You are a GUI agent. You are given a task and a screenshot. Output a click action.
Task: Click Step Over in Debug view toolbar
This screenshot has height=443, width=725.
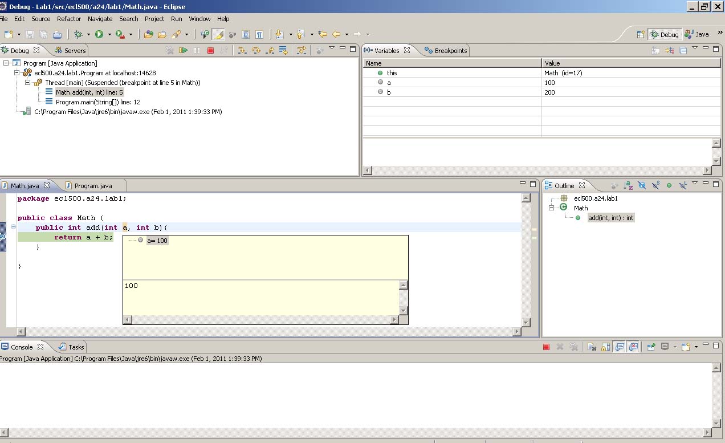pyautogui.click(x=256, y=50)
